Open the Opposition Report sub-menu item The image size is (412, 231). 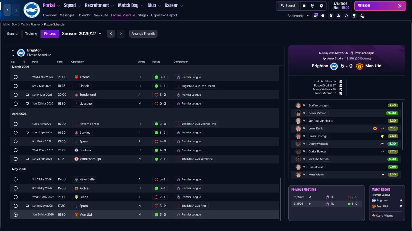[164, 15]
